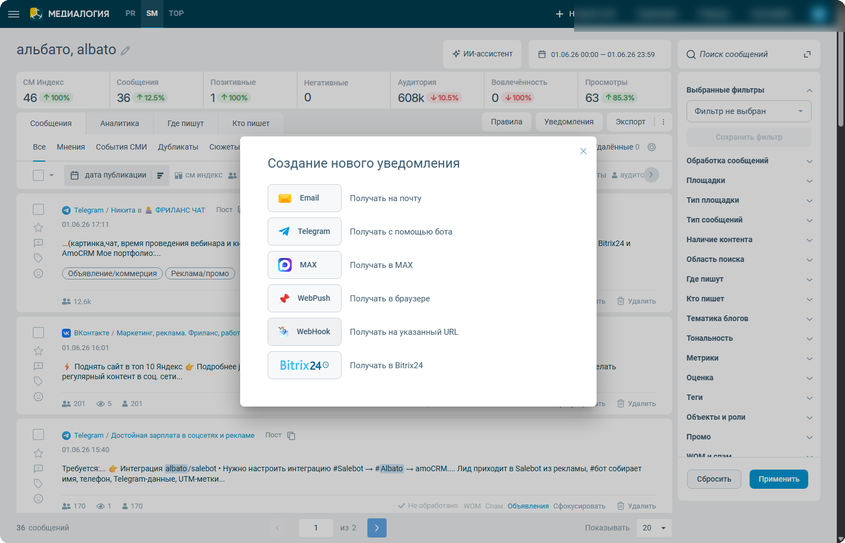The height and width of the screenshot is (543, 845).
Task: Collapse the Выбранные фильтры section
Action: (809, 90)
